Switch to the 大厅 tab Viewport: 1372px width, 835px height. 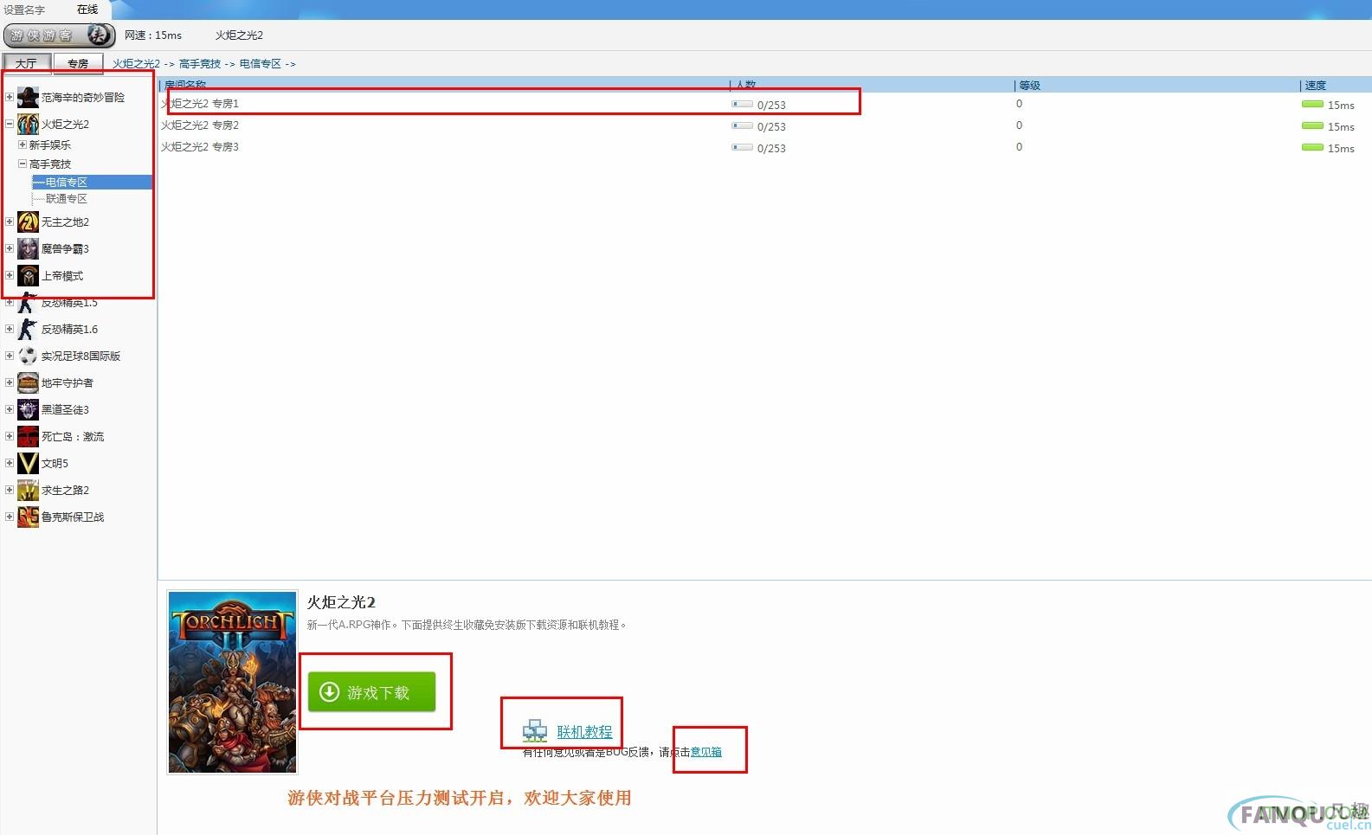26,63
